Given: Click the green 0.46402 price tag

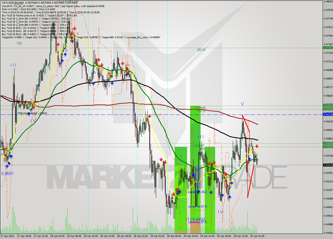Looking at the screenshot, I should point(328,109).
